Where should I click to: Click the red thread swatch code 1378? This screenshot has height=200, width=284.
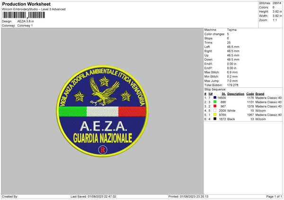(x=215, y=106)
